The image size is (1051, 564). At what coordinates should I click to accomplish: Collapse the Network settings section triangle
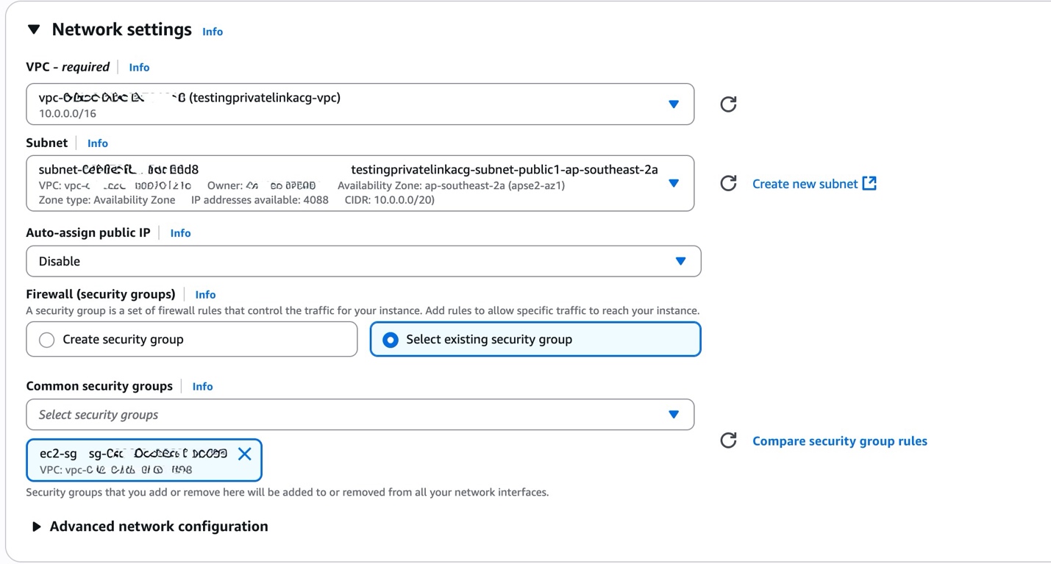tap(34, 29)
